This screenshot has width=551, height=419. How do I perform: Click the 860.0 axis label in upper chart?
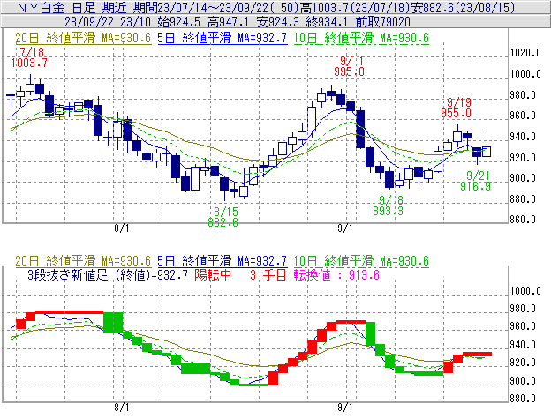(x=523, y=220)
